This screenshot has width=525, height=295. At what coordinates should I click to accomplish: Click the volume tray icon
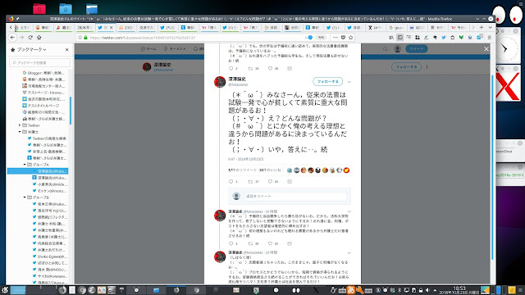(427, 290)
